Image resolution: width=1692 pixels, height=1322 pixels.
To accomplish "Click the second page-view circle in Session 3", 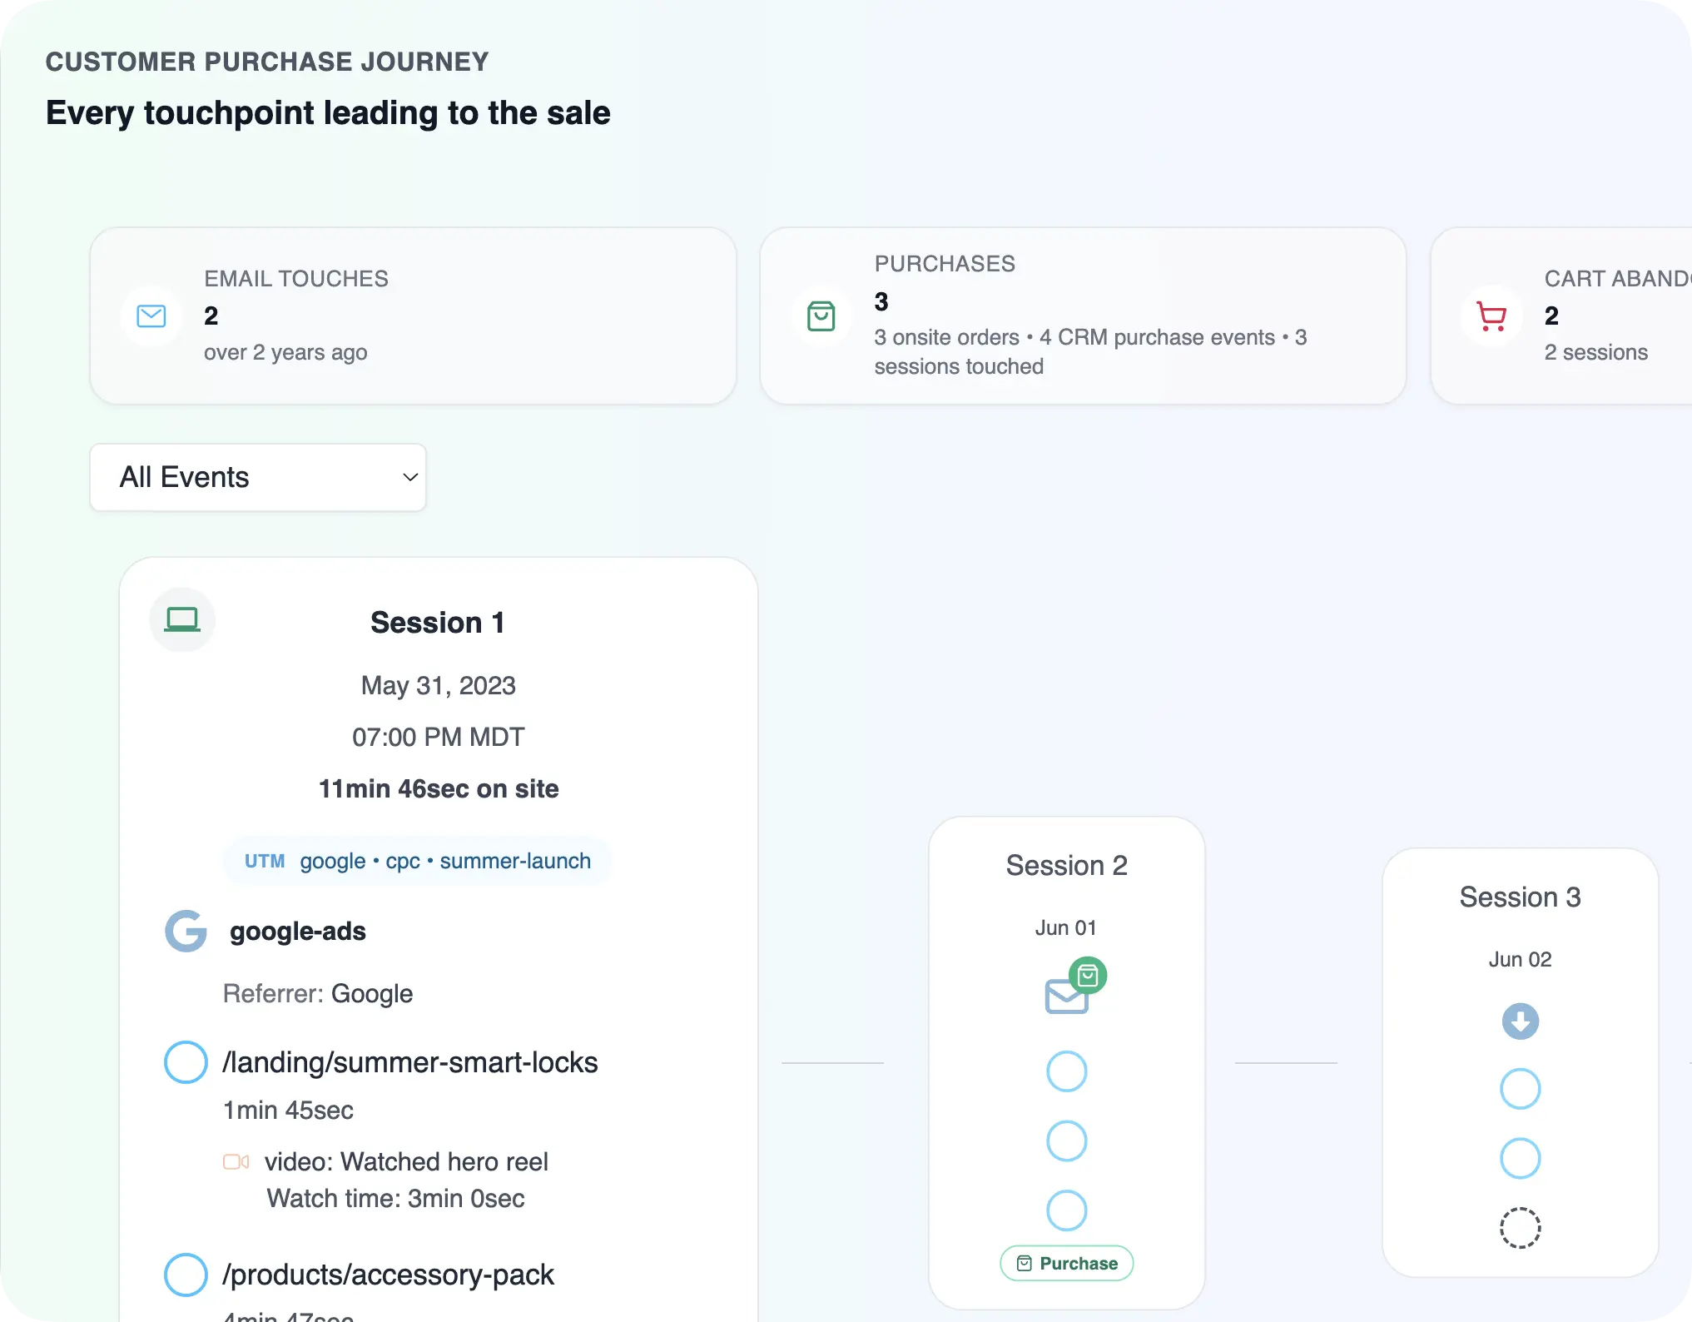I will (1521, 1158).
